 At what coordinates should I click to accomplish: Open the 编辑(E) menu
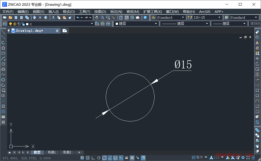pos(23,11)
